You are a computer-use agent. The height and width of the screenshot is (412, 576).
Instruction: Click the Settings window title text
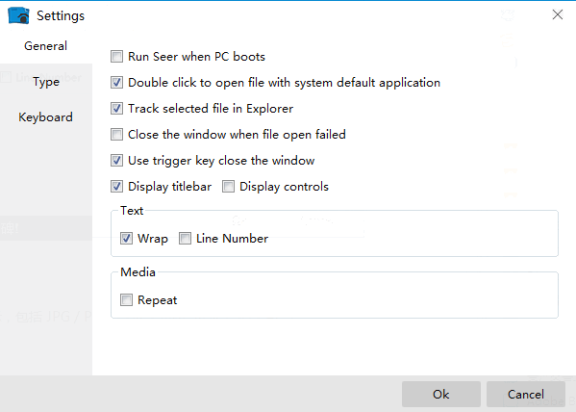coord(61,15)
